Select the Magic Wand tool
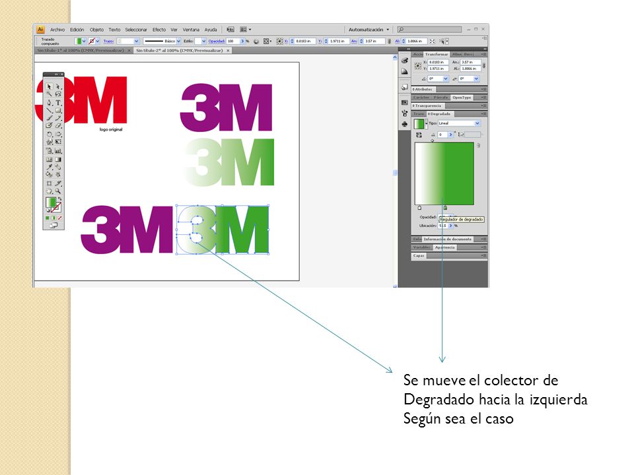634x475 pixels. point(49,94)
